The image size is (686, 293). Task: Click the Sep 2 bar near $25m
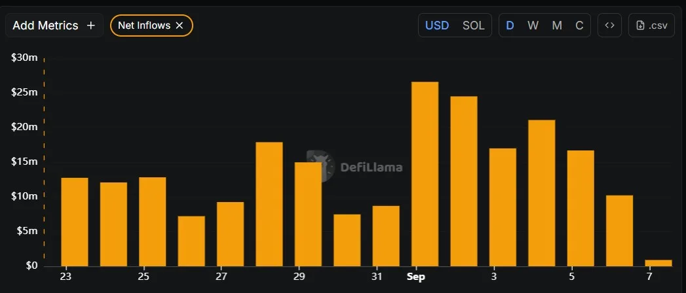tap(464, 181)
